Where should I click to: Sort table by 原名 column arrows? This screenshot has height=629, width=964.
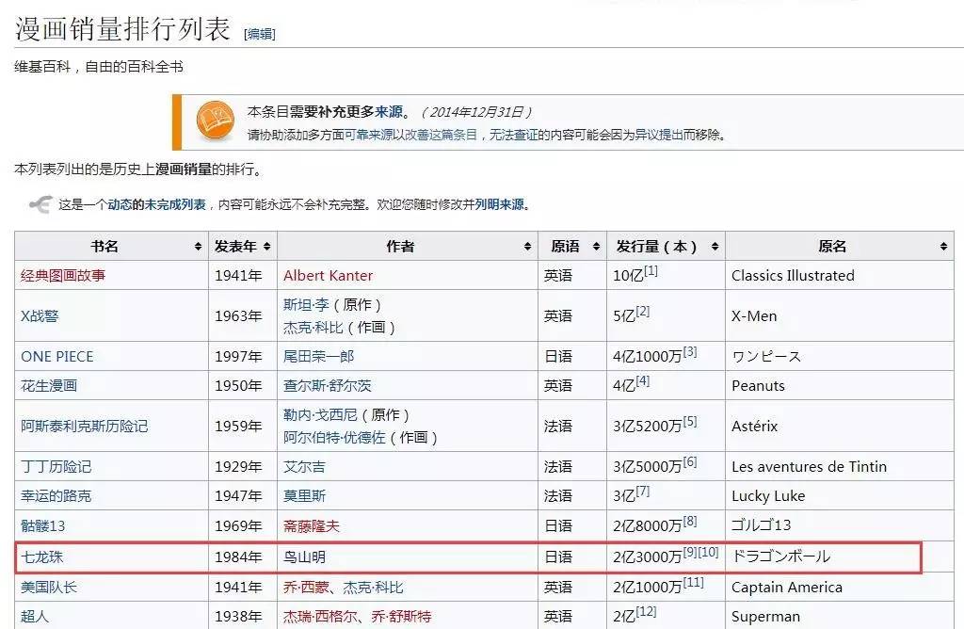click(943, 247)
